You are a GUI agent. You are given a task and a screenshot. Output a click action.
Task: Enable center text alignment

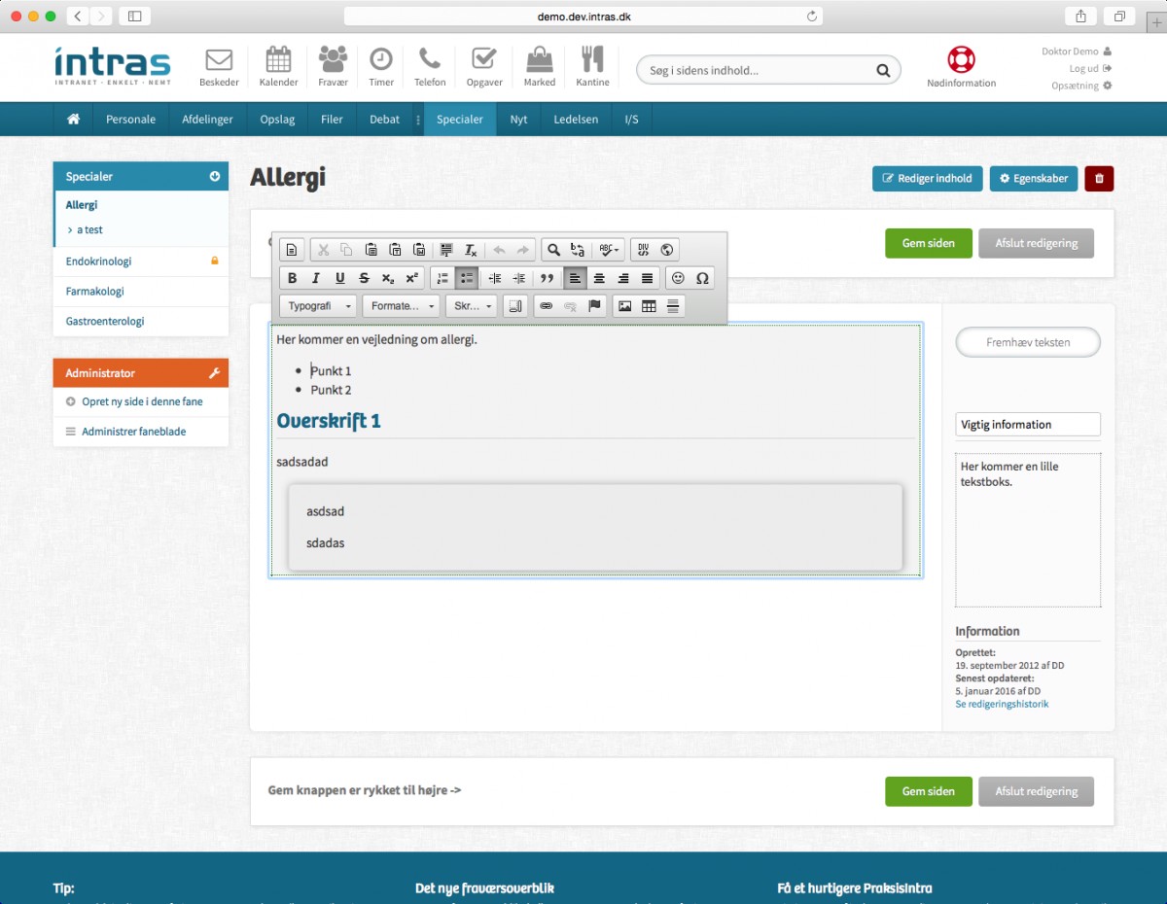pyautogui.click(x=598, y=278)
